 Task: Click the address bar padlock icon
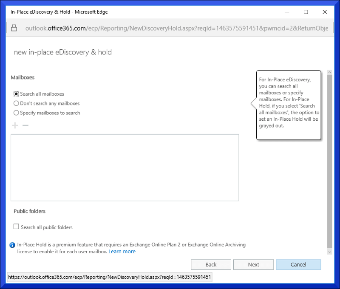[x=14, y=28]
